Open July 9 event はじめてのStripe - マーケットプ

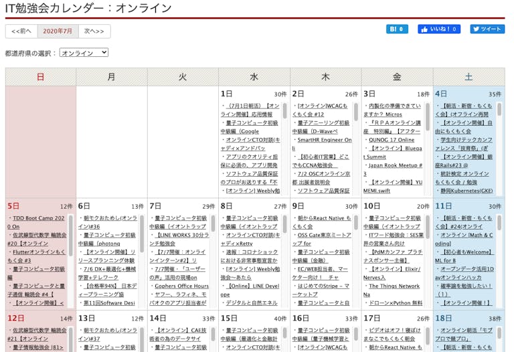[x=321, y=290]
